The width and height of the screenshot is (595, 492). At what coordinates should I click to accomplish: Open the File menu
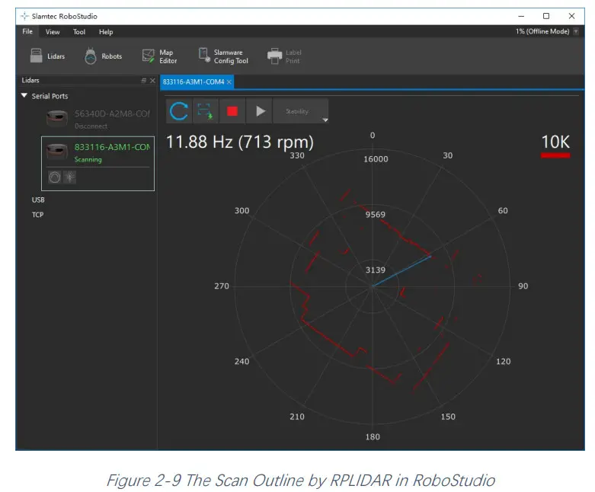(27, 31)
